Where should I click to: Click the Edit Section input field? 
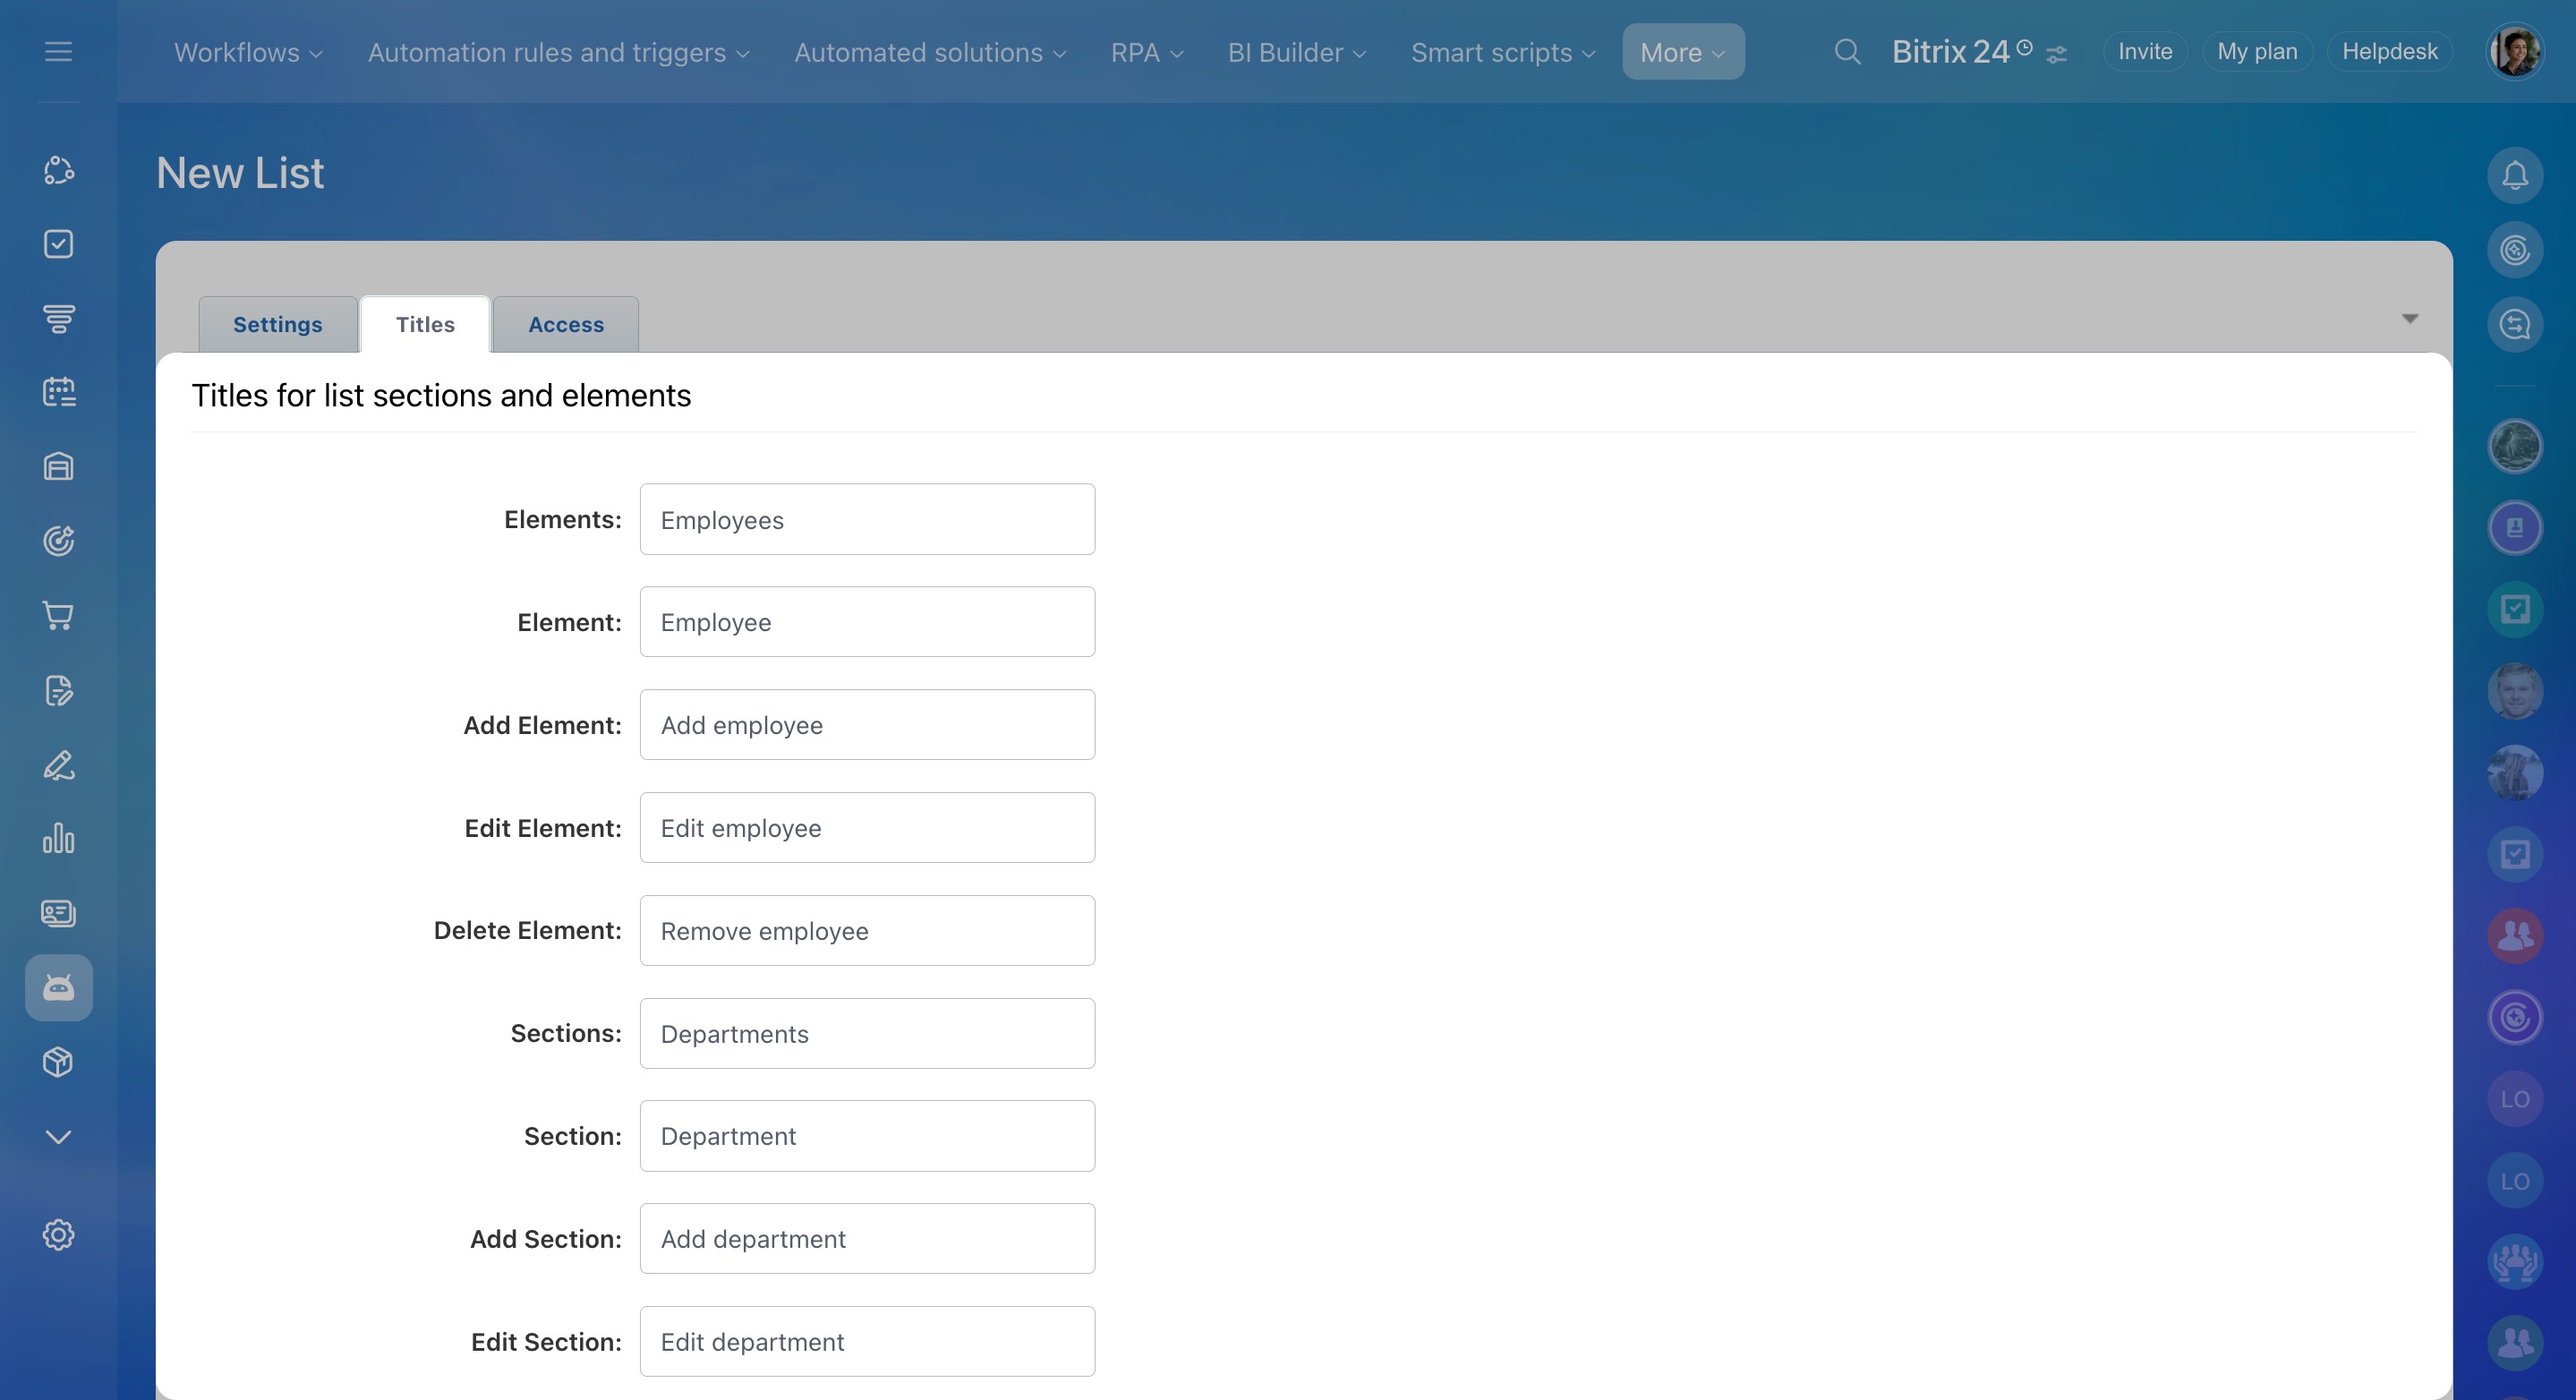(x=867, y=1342)
